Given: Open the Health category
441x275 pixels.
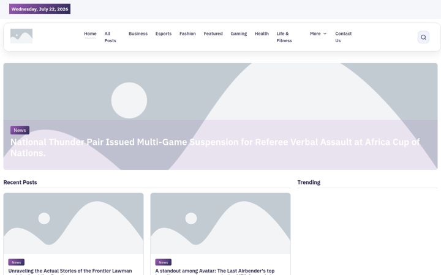Looking at the screenshot, I should tap(262, 34).
